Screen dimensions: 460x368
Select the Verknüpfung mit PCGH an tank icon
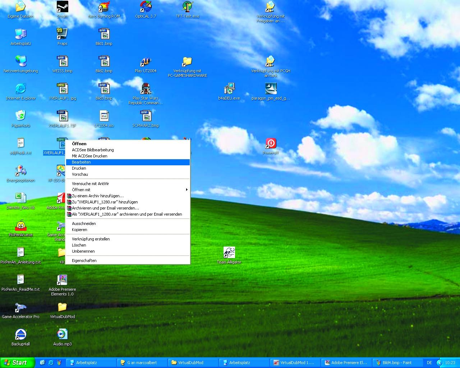271,61
